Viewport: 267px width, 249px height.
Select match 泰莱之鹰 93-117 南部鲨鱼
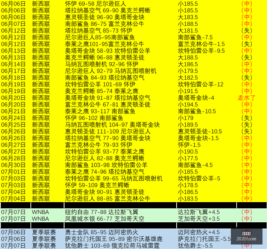tap(100, 111)
